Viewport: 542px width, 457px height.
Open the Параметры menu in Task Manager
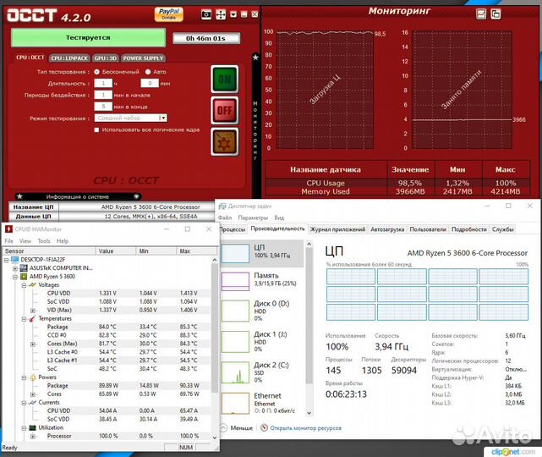253,217
